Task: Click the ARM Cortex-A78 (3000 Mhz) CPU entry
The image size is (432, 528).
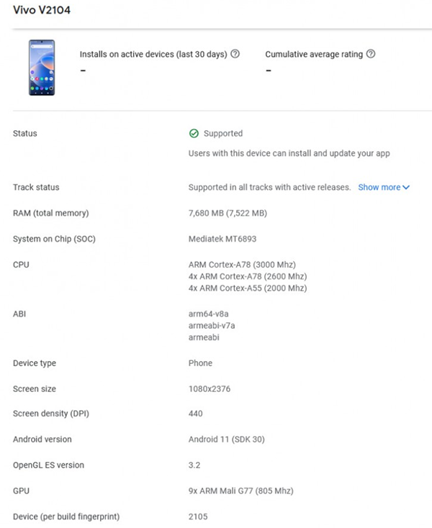Action: point(242,265)
